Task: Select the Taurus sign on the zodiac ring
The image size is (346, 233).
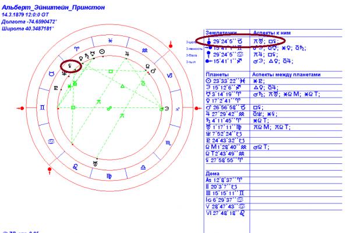Action: pyautogui.click(x=51, y=73)
